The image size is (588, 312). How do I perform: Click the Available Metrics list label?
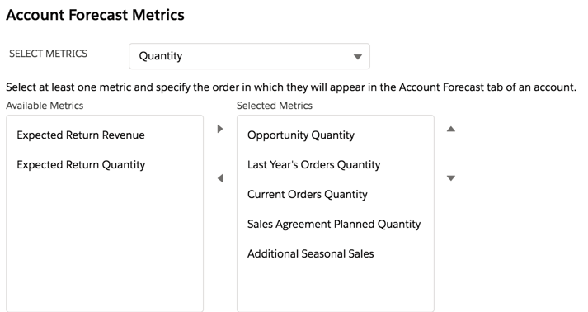pyautogui.click(x=45, y=106)
